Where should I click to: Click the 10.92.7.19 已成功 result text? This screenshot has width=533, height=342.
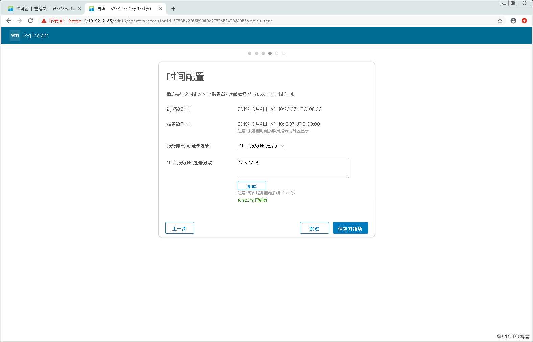(252, 200)
